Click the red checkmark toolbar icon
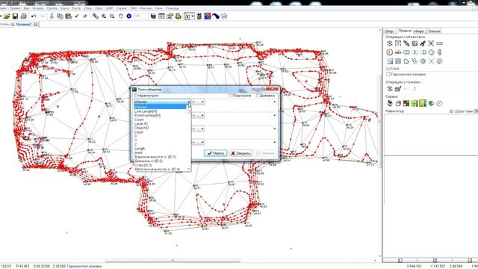 point(77,16)
